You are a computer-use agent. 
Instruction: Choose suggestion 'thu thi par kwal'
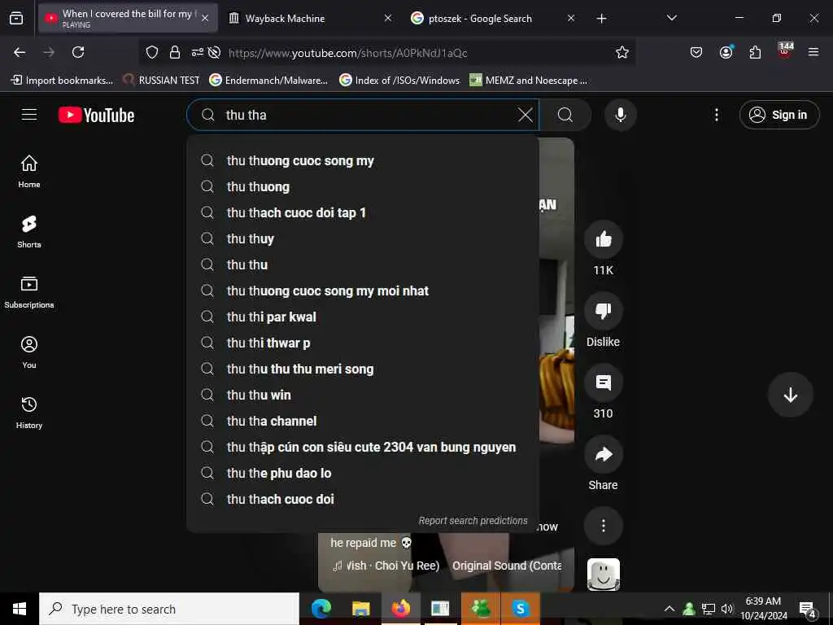pyautogui.click(x=362, y=317)
